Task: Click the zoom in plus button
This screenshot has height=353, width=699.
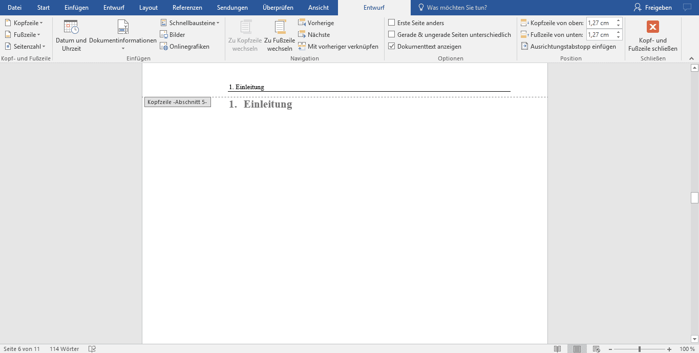Action: (x=669, y=349)
